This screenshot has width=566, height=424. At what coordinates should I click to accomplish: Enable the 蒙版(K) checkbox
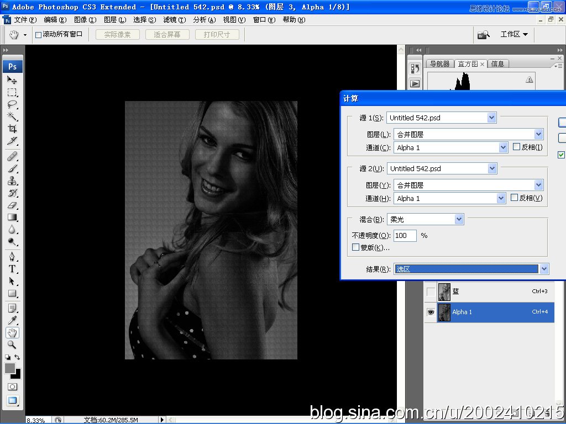pos(355,247)
